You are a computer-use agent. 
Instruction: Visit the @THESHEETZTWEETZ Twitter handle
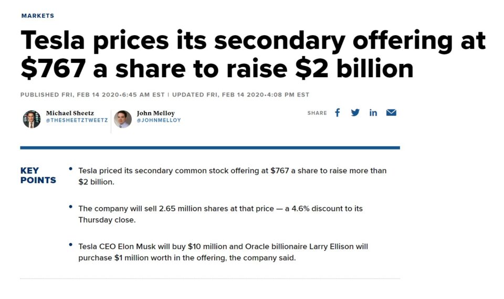coord(77,120)
